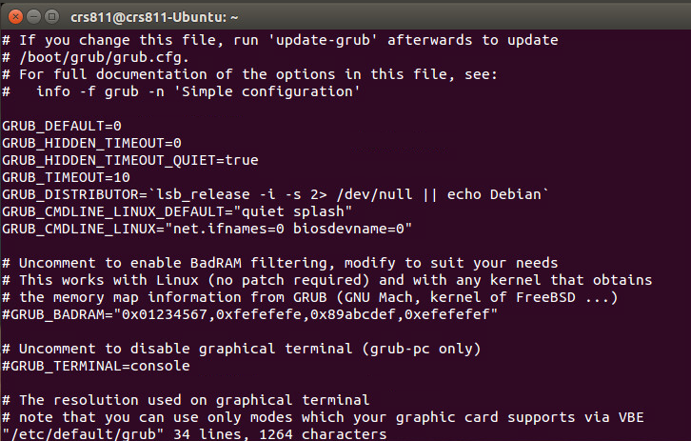This screenshot has height=441, width=691.
Task: Close the terminal window
Action: (x=15, y=17)
